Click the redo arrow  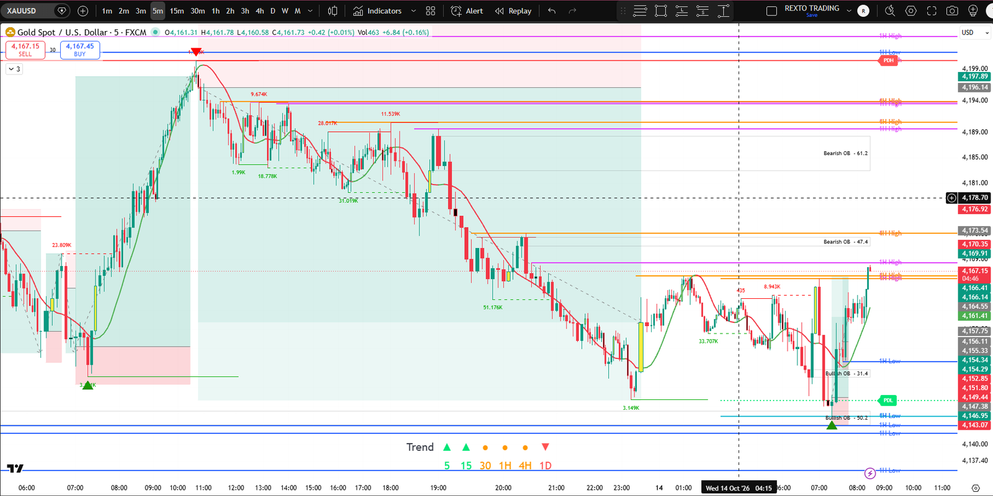tap(572, 11)
